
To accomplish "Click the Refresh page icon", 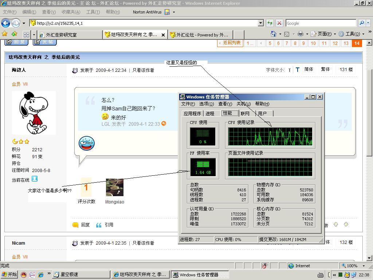I will tap(270, 23).
